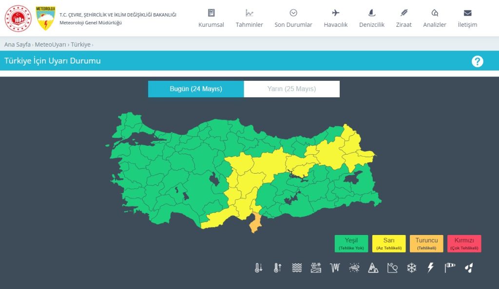
Task: Select the wavy lines fog warning icon
Action: point(297,268)
